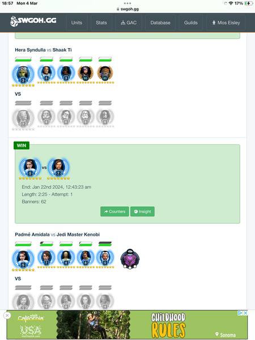The height and width of the screenshot is (340, 255).
Task: Open the Stats menu
Action: click(x=101, y=23)
